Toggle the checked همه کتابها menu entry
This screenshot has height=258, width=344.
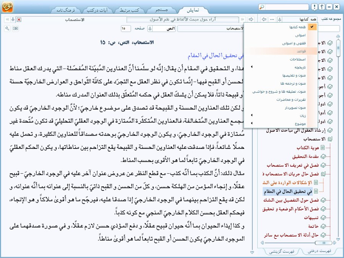pos(281,27)
